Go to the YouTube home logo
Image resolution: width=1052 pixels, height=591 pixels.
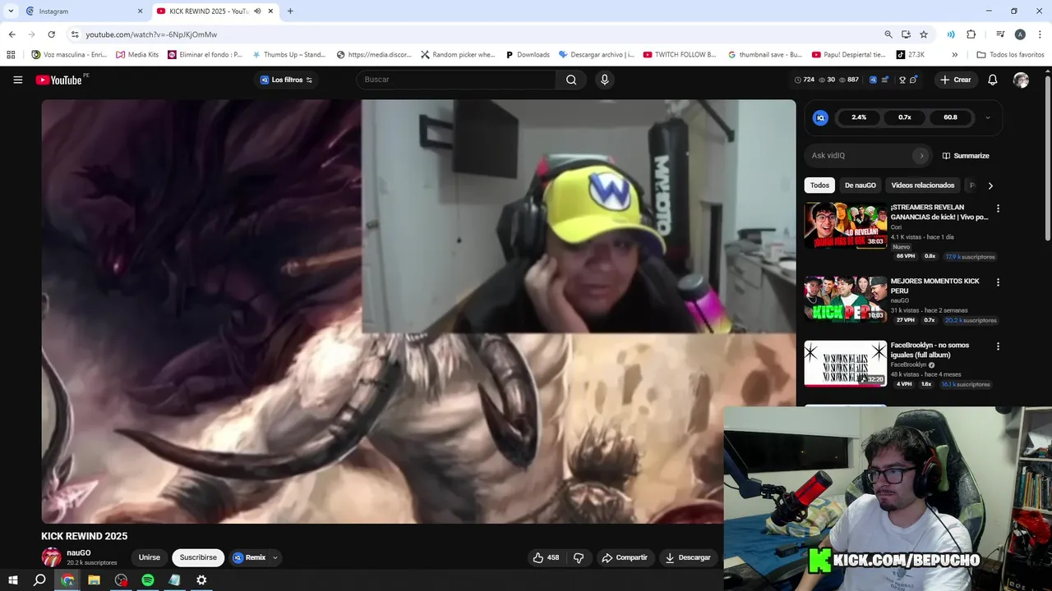(59, 80)
